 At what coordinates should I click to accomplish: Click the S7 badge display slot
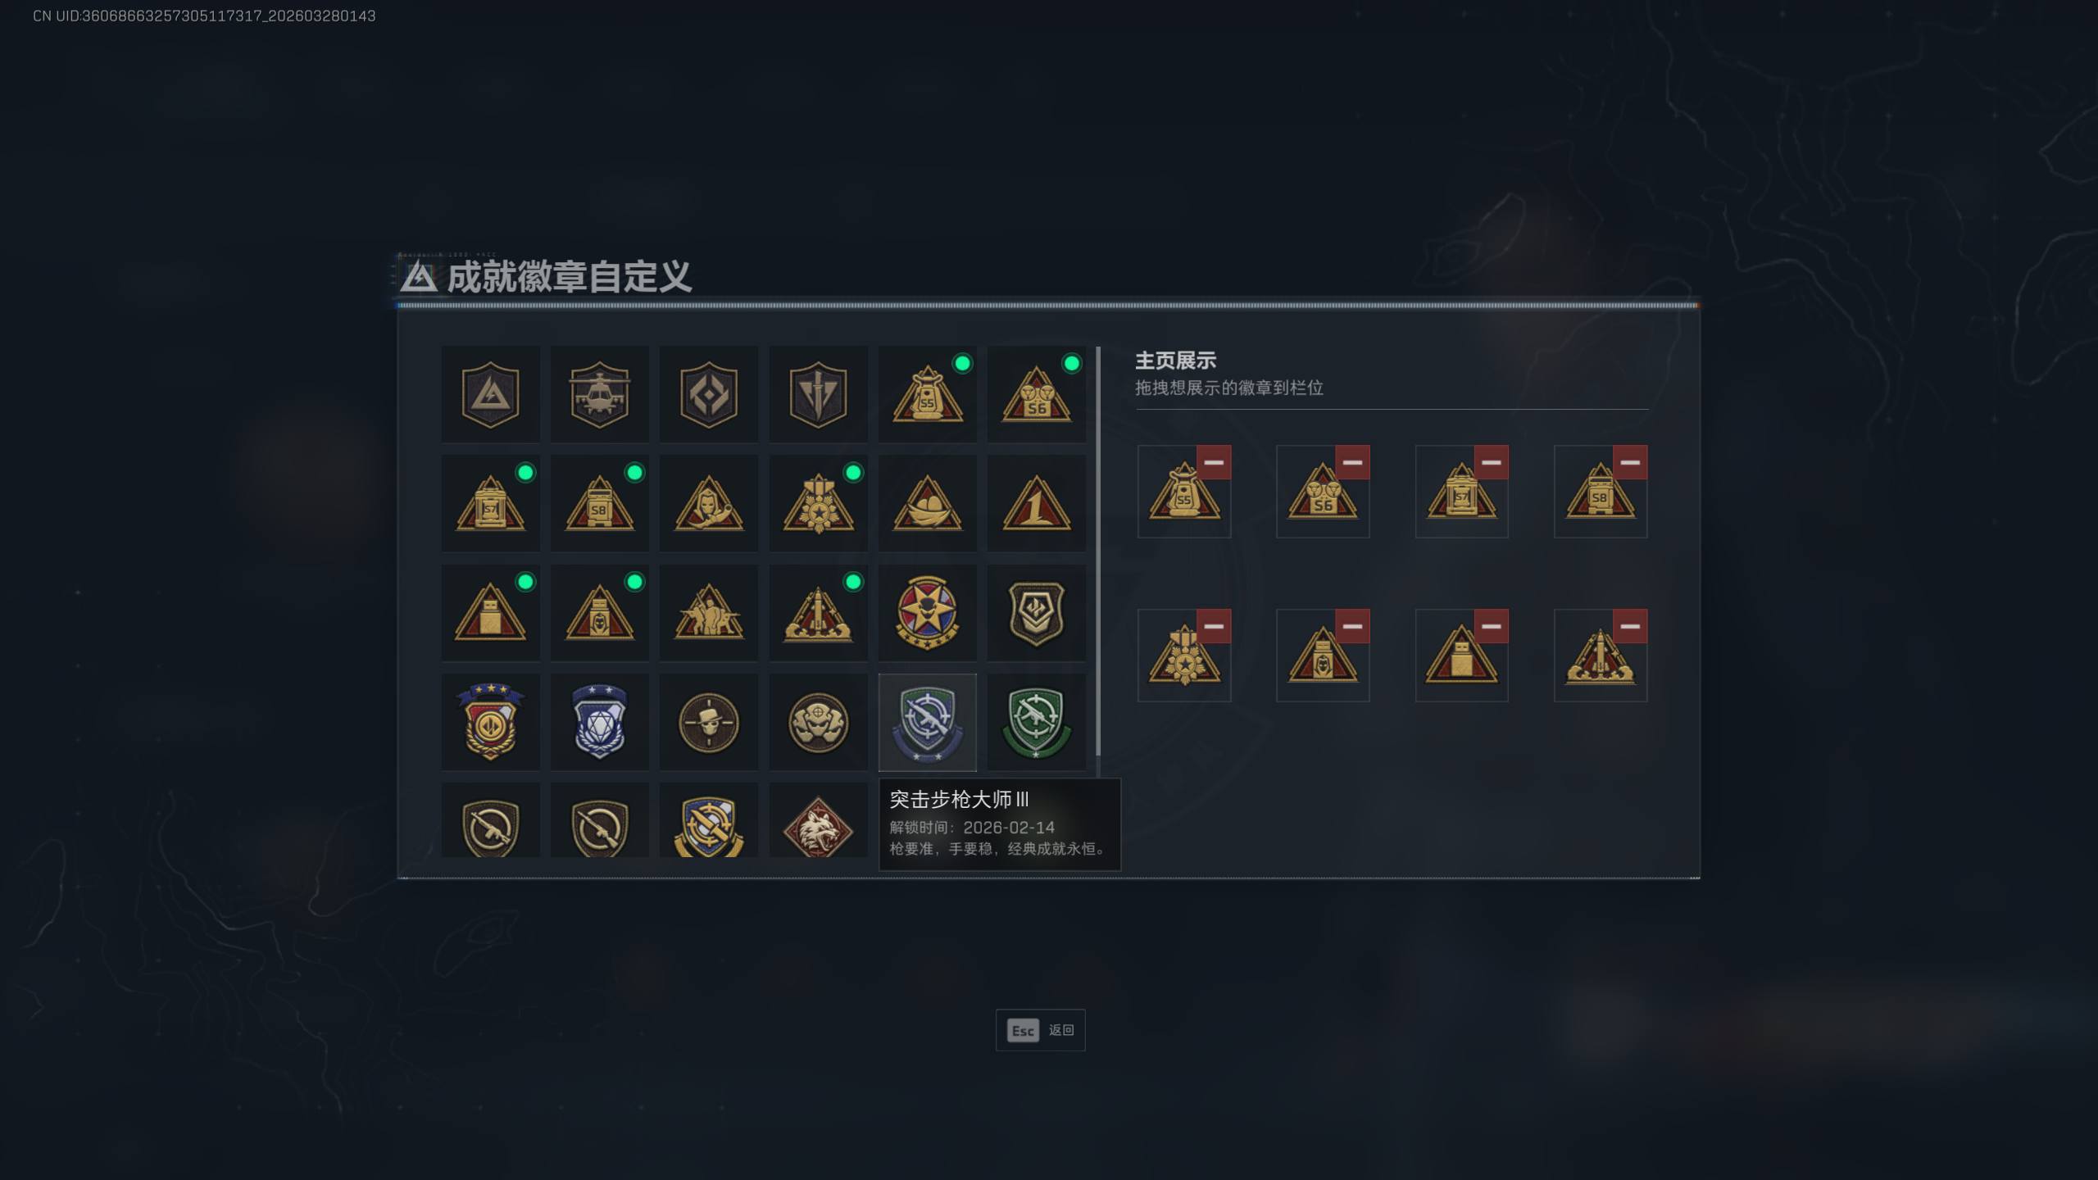(x=1461, y=492)
